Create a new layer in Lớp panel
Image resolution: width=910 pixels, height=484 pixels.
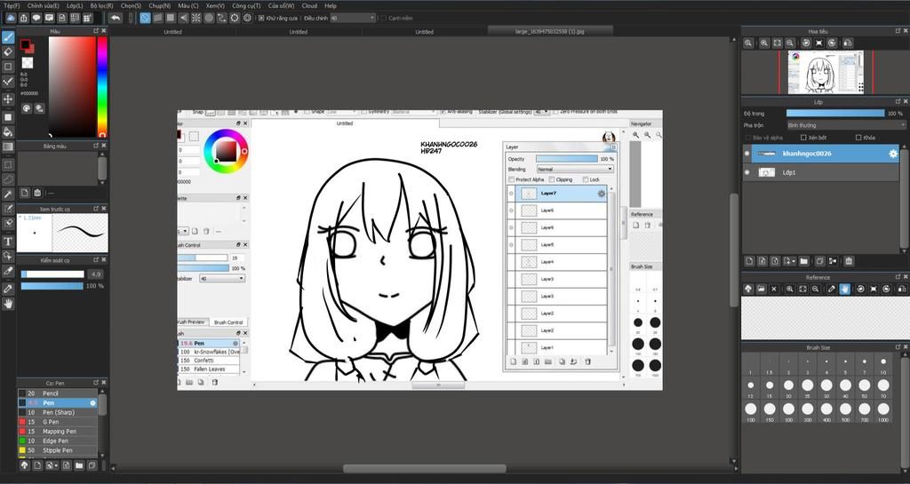(749, 261)
